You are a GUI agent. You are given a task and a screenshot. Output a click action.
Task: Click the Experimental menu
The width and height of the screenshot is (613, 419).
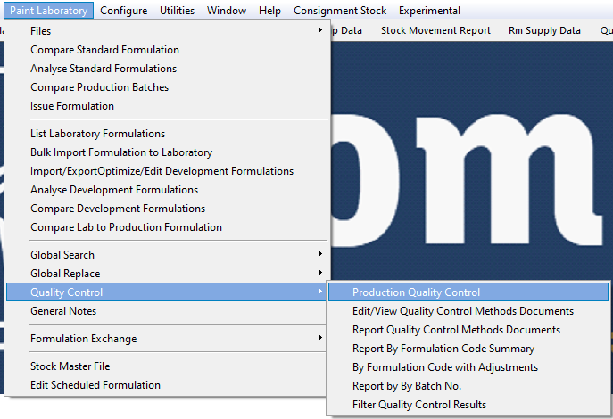click(429, 11)
